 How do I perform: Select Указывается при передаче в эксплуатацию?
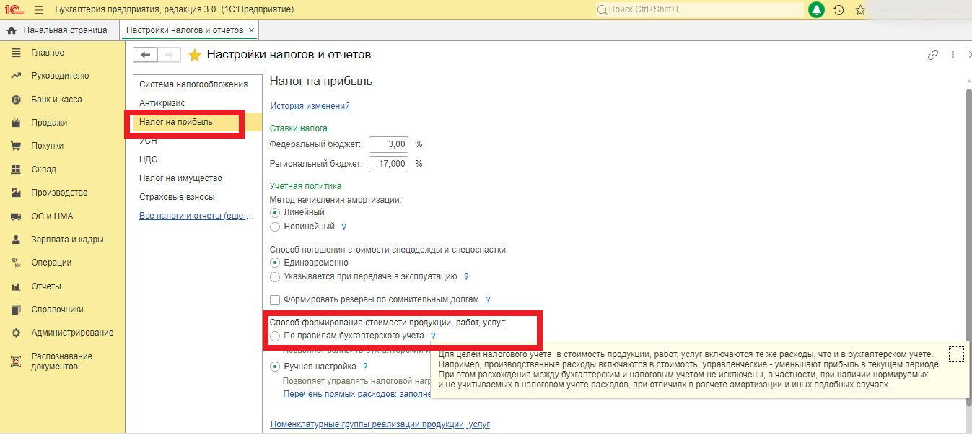click(x=275, y=276)
